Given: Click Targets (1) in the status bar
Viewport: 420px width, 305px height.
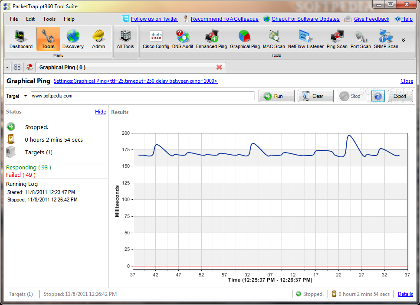Looking at the screenshot, I should pyautogui.click(x=21, y=294).
